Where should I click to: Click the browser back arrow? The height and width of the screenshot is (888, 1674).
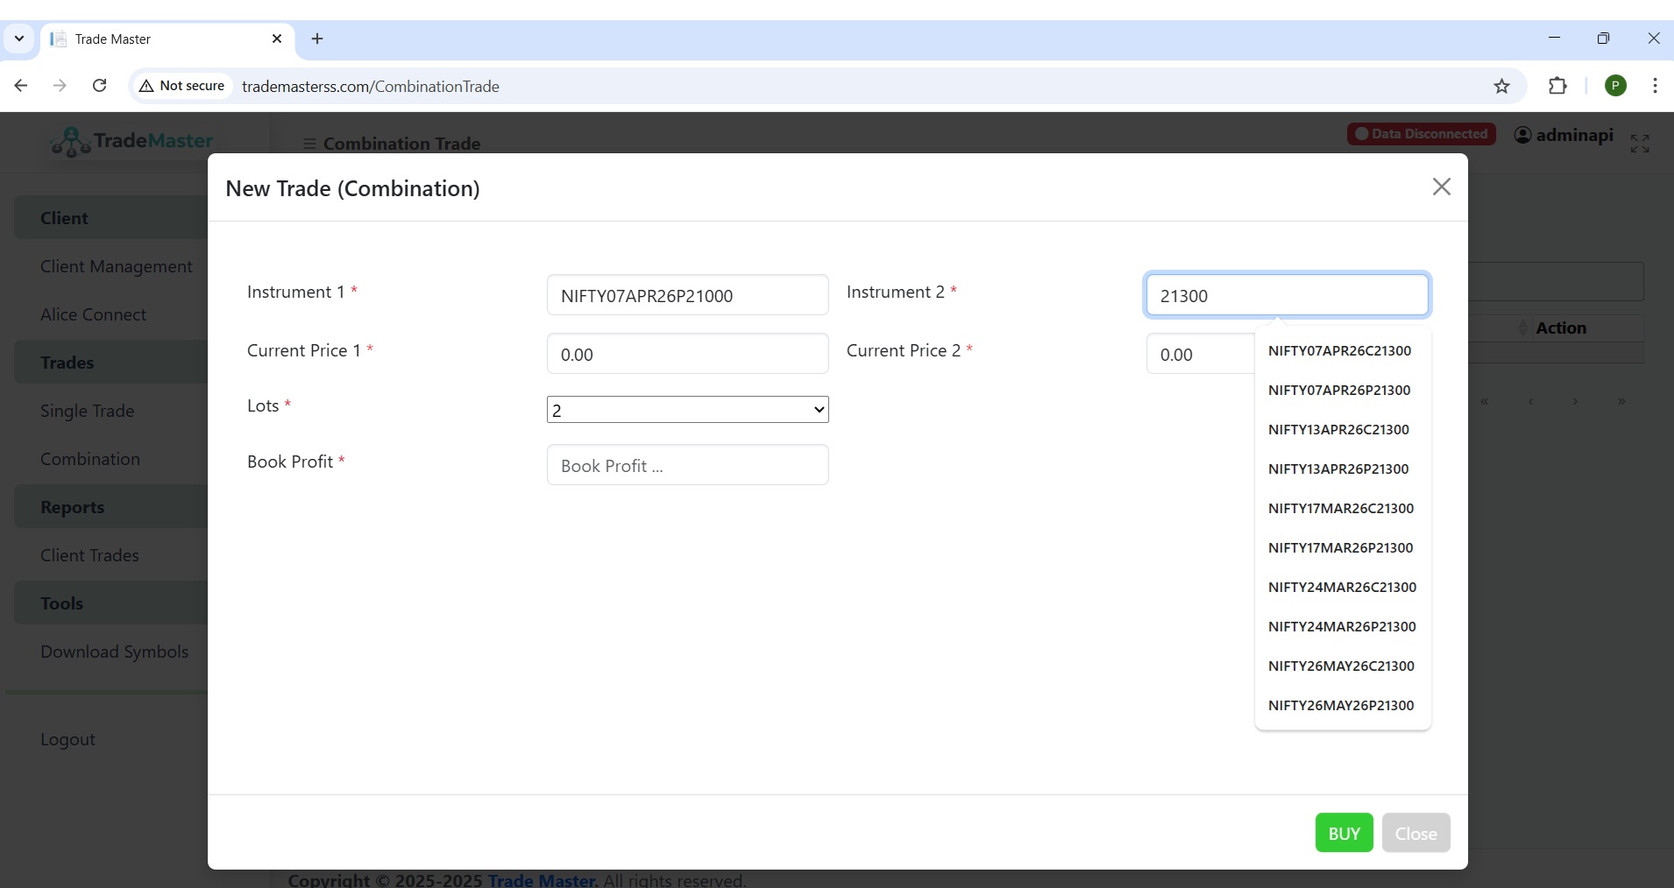[20, 85]
